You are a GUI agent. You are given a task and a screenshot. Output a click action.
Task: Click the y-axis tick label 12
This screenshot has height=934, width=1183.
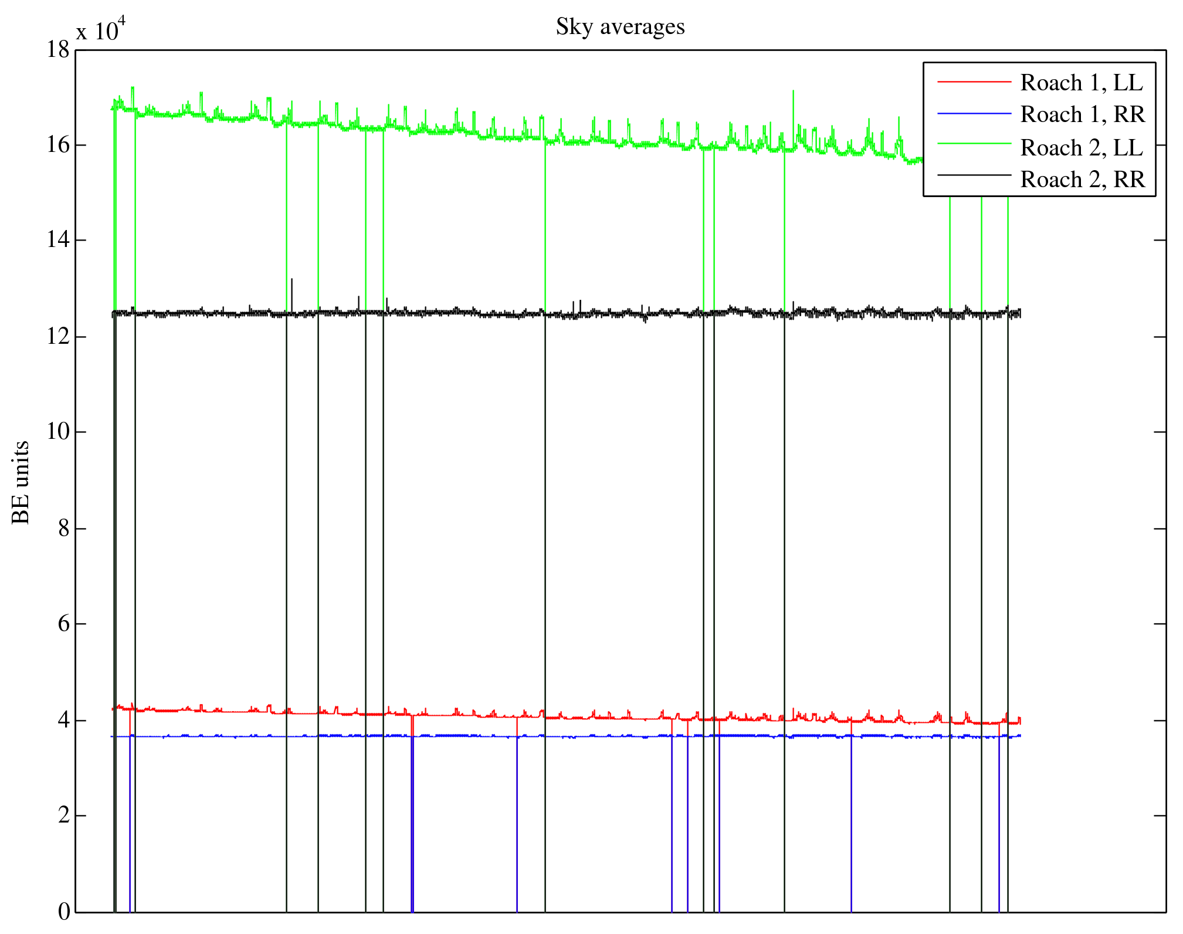[x=58, y=337]
